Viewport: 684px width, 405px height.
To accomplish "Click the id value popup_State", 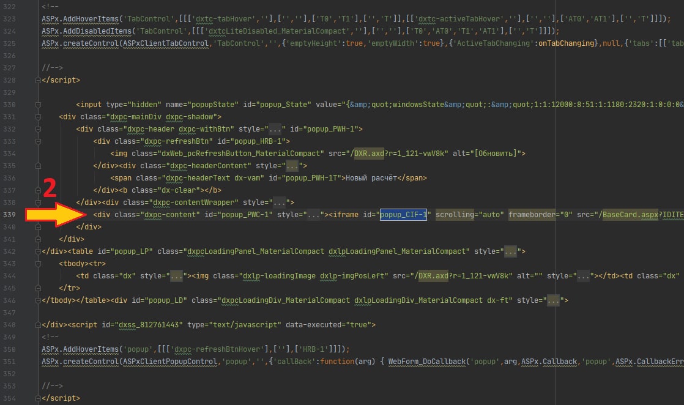I will [x=283, y=105].
